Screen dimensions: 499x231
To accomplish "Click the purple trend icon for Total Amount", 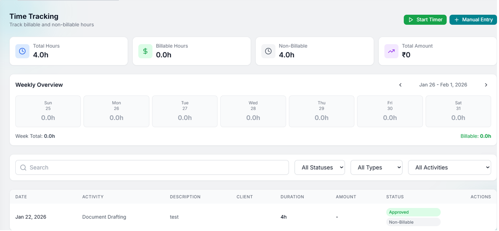I will click(x=391, y=51).
